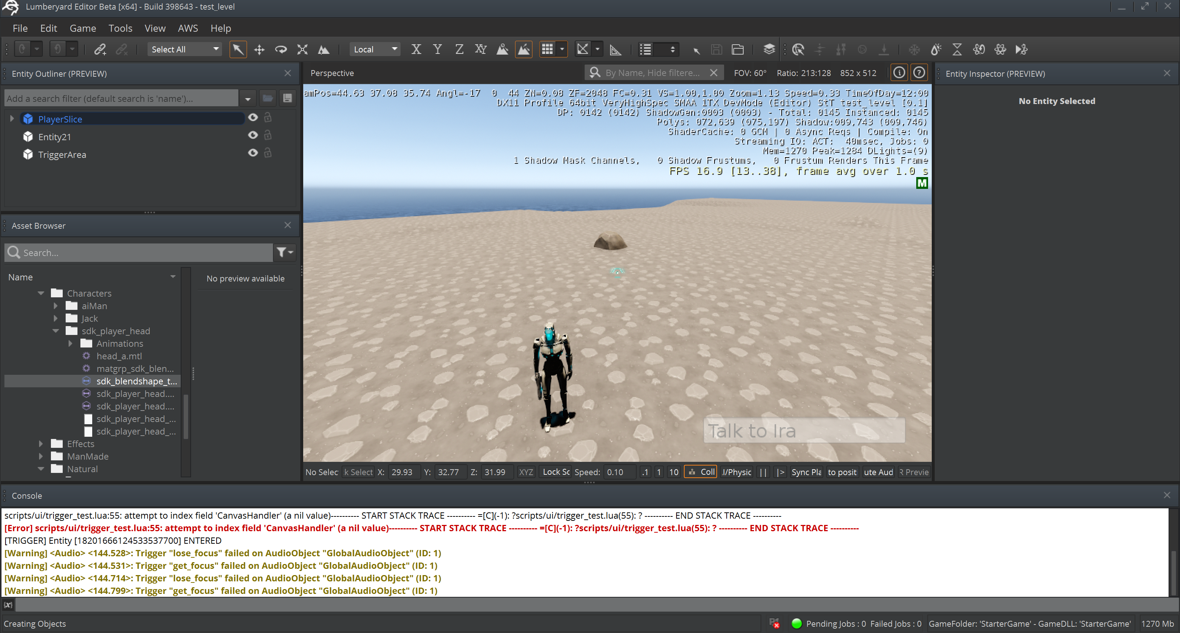Viewport: 1180px width, 633px height.
Task: Activate the Rotate tool
Action: pyautogui.click(x=281, y=49)
